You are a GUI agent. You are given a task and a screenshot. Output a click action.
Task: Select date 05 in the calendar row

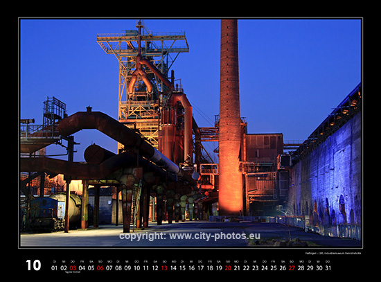91,268
